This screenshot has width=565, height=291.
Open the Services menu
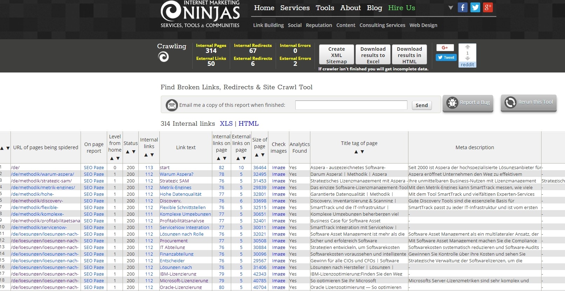tap(295, 8)
